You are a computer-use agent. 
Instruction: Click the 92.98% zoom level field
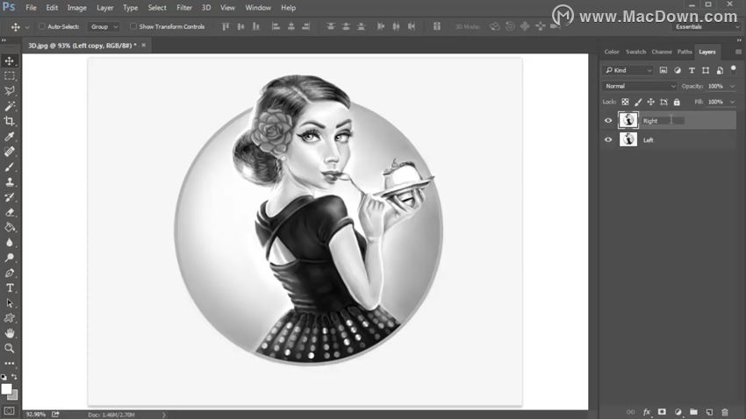36,415
